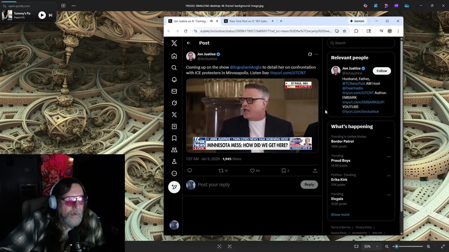This screenshot has width=449, height=252.
Task: Zoom in with magnifier plus icon
Action: [428, 246]
